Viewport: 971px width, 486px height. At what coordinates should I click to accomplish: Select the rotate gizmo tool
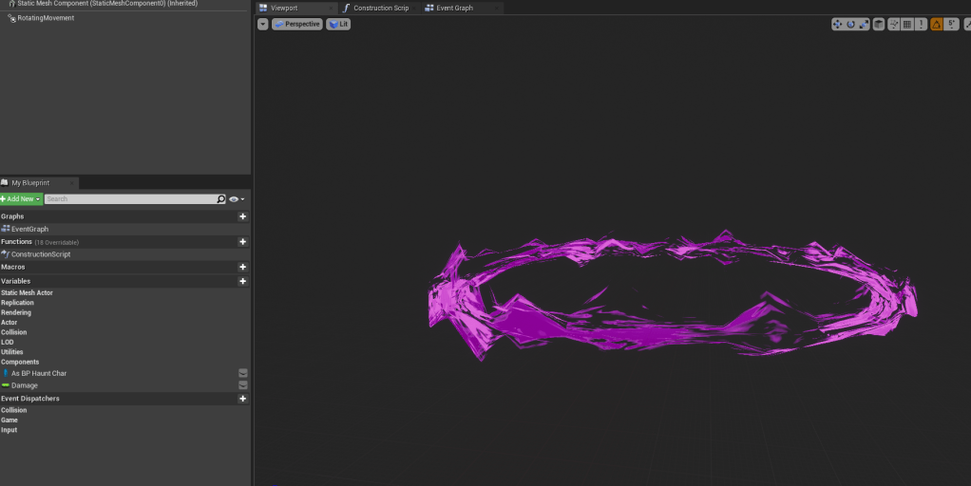tap(850, 25)
